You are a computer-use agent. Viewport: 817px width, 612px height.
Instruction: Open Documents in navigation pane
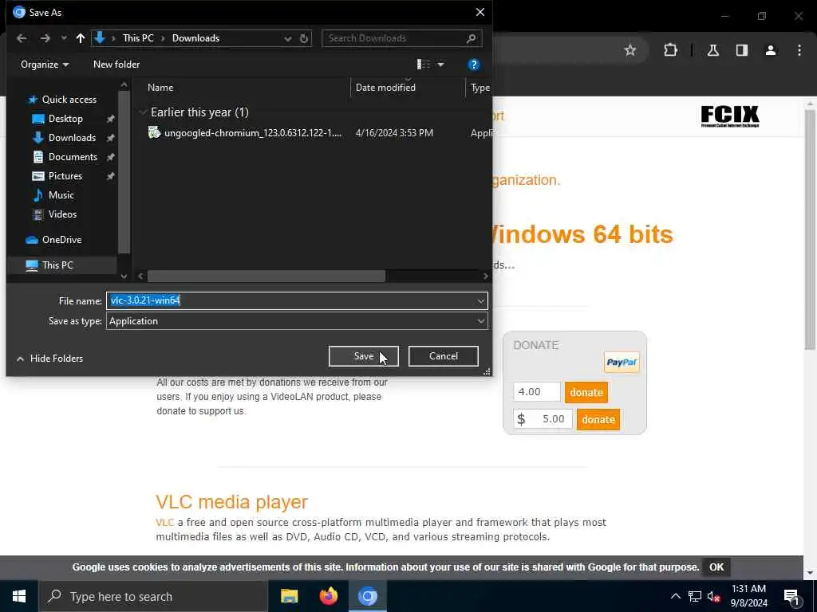[x=73, y=157]
